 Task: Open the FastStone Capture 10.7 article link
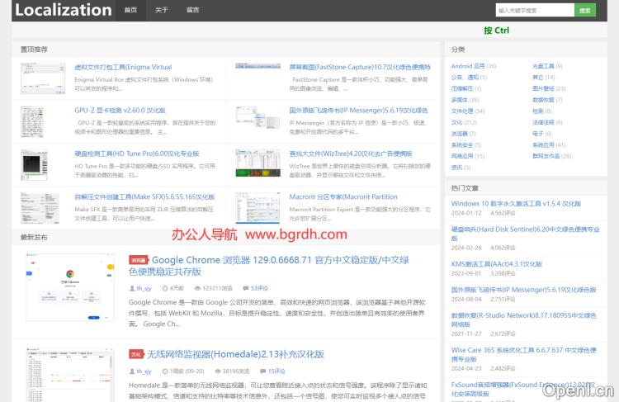[360, 67]
